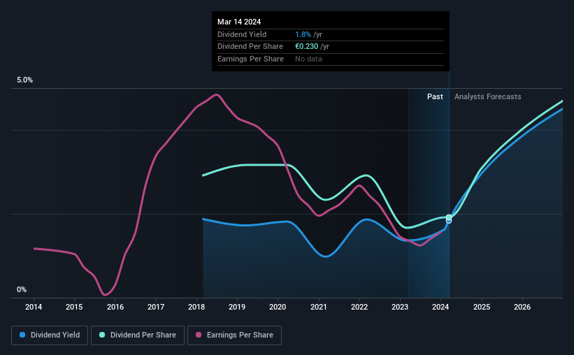The image size is (574, 355).
Task: Click the teal data point marker at Mar 2024
Action: click(x=449, y=217)
